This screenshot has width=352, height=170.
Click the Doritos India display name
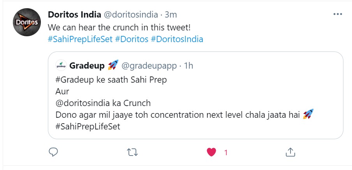click(x=74, y=15)
